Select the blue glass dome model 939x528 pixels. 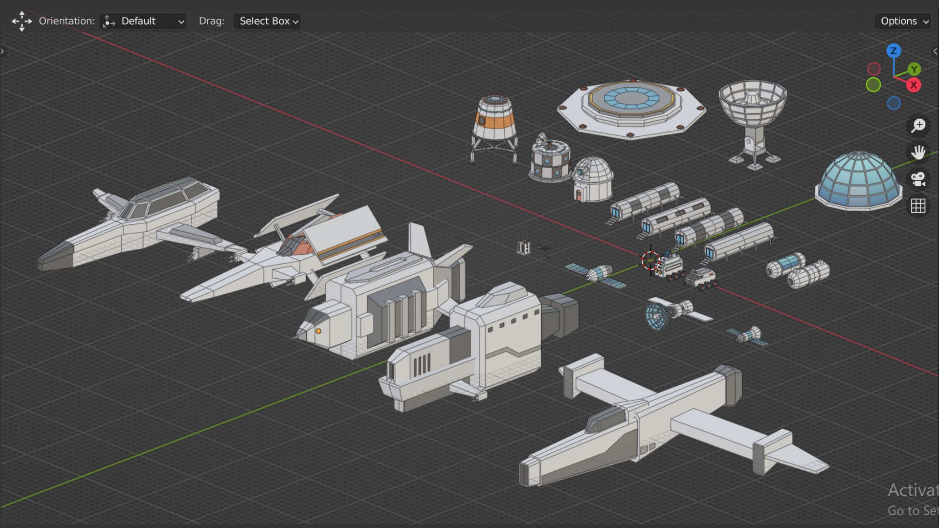859,182
